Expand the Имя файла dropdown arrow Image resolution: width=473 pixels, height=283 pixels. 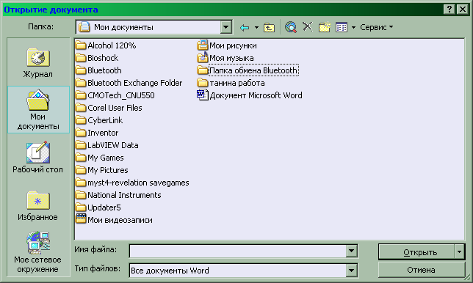(x=351, y=251)
